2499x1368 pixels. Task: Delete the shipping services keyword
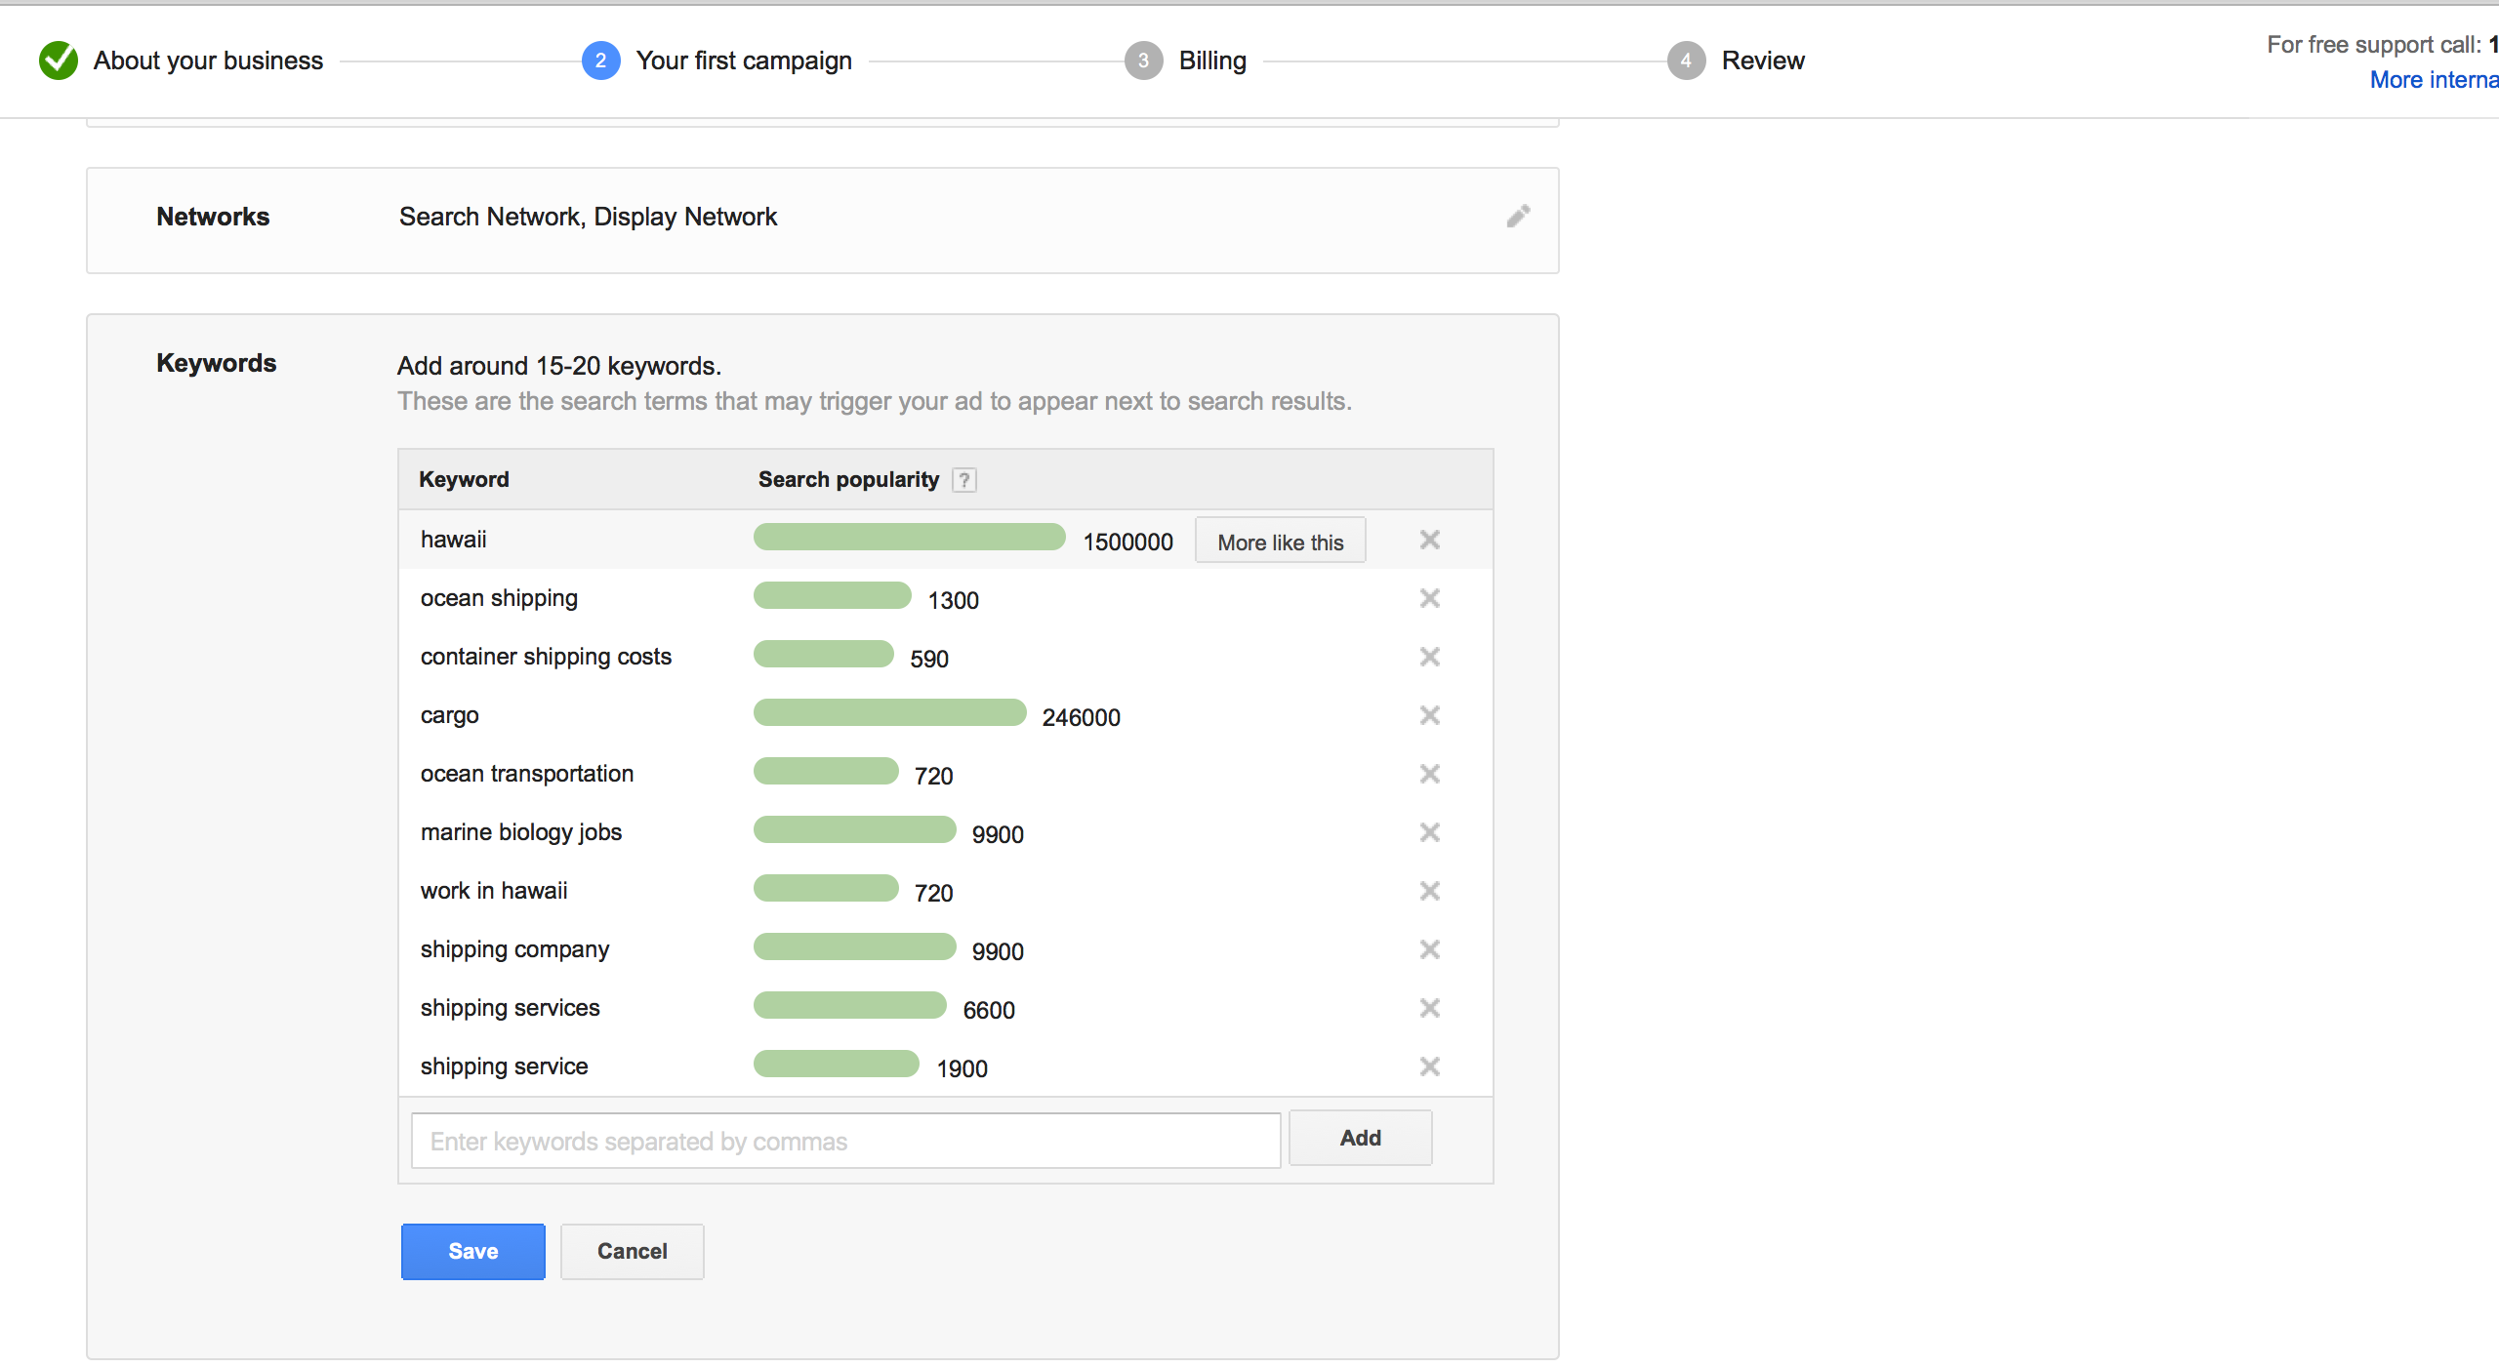pos(1429,1008)
